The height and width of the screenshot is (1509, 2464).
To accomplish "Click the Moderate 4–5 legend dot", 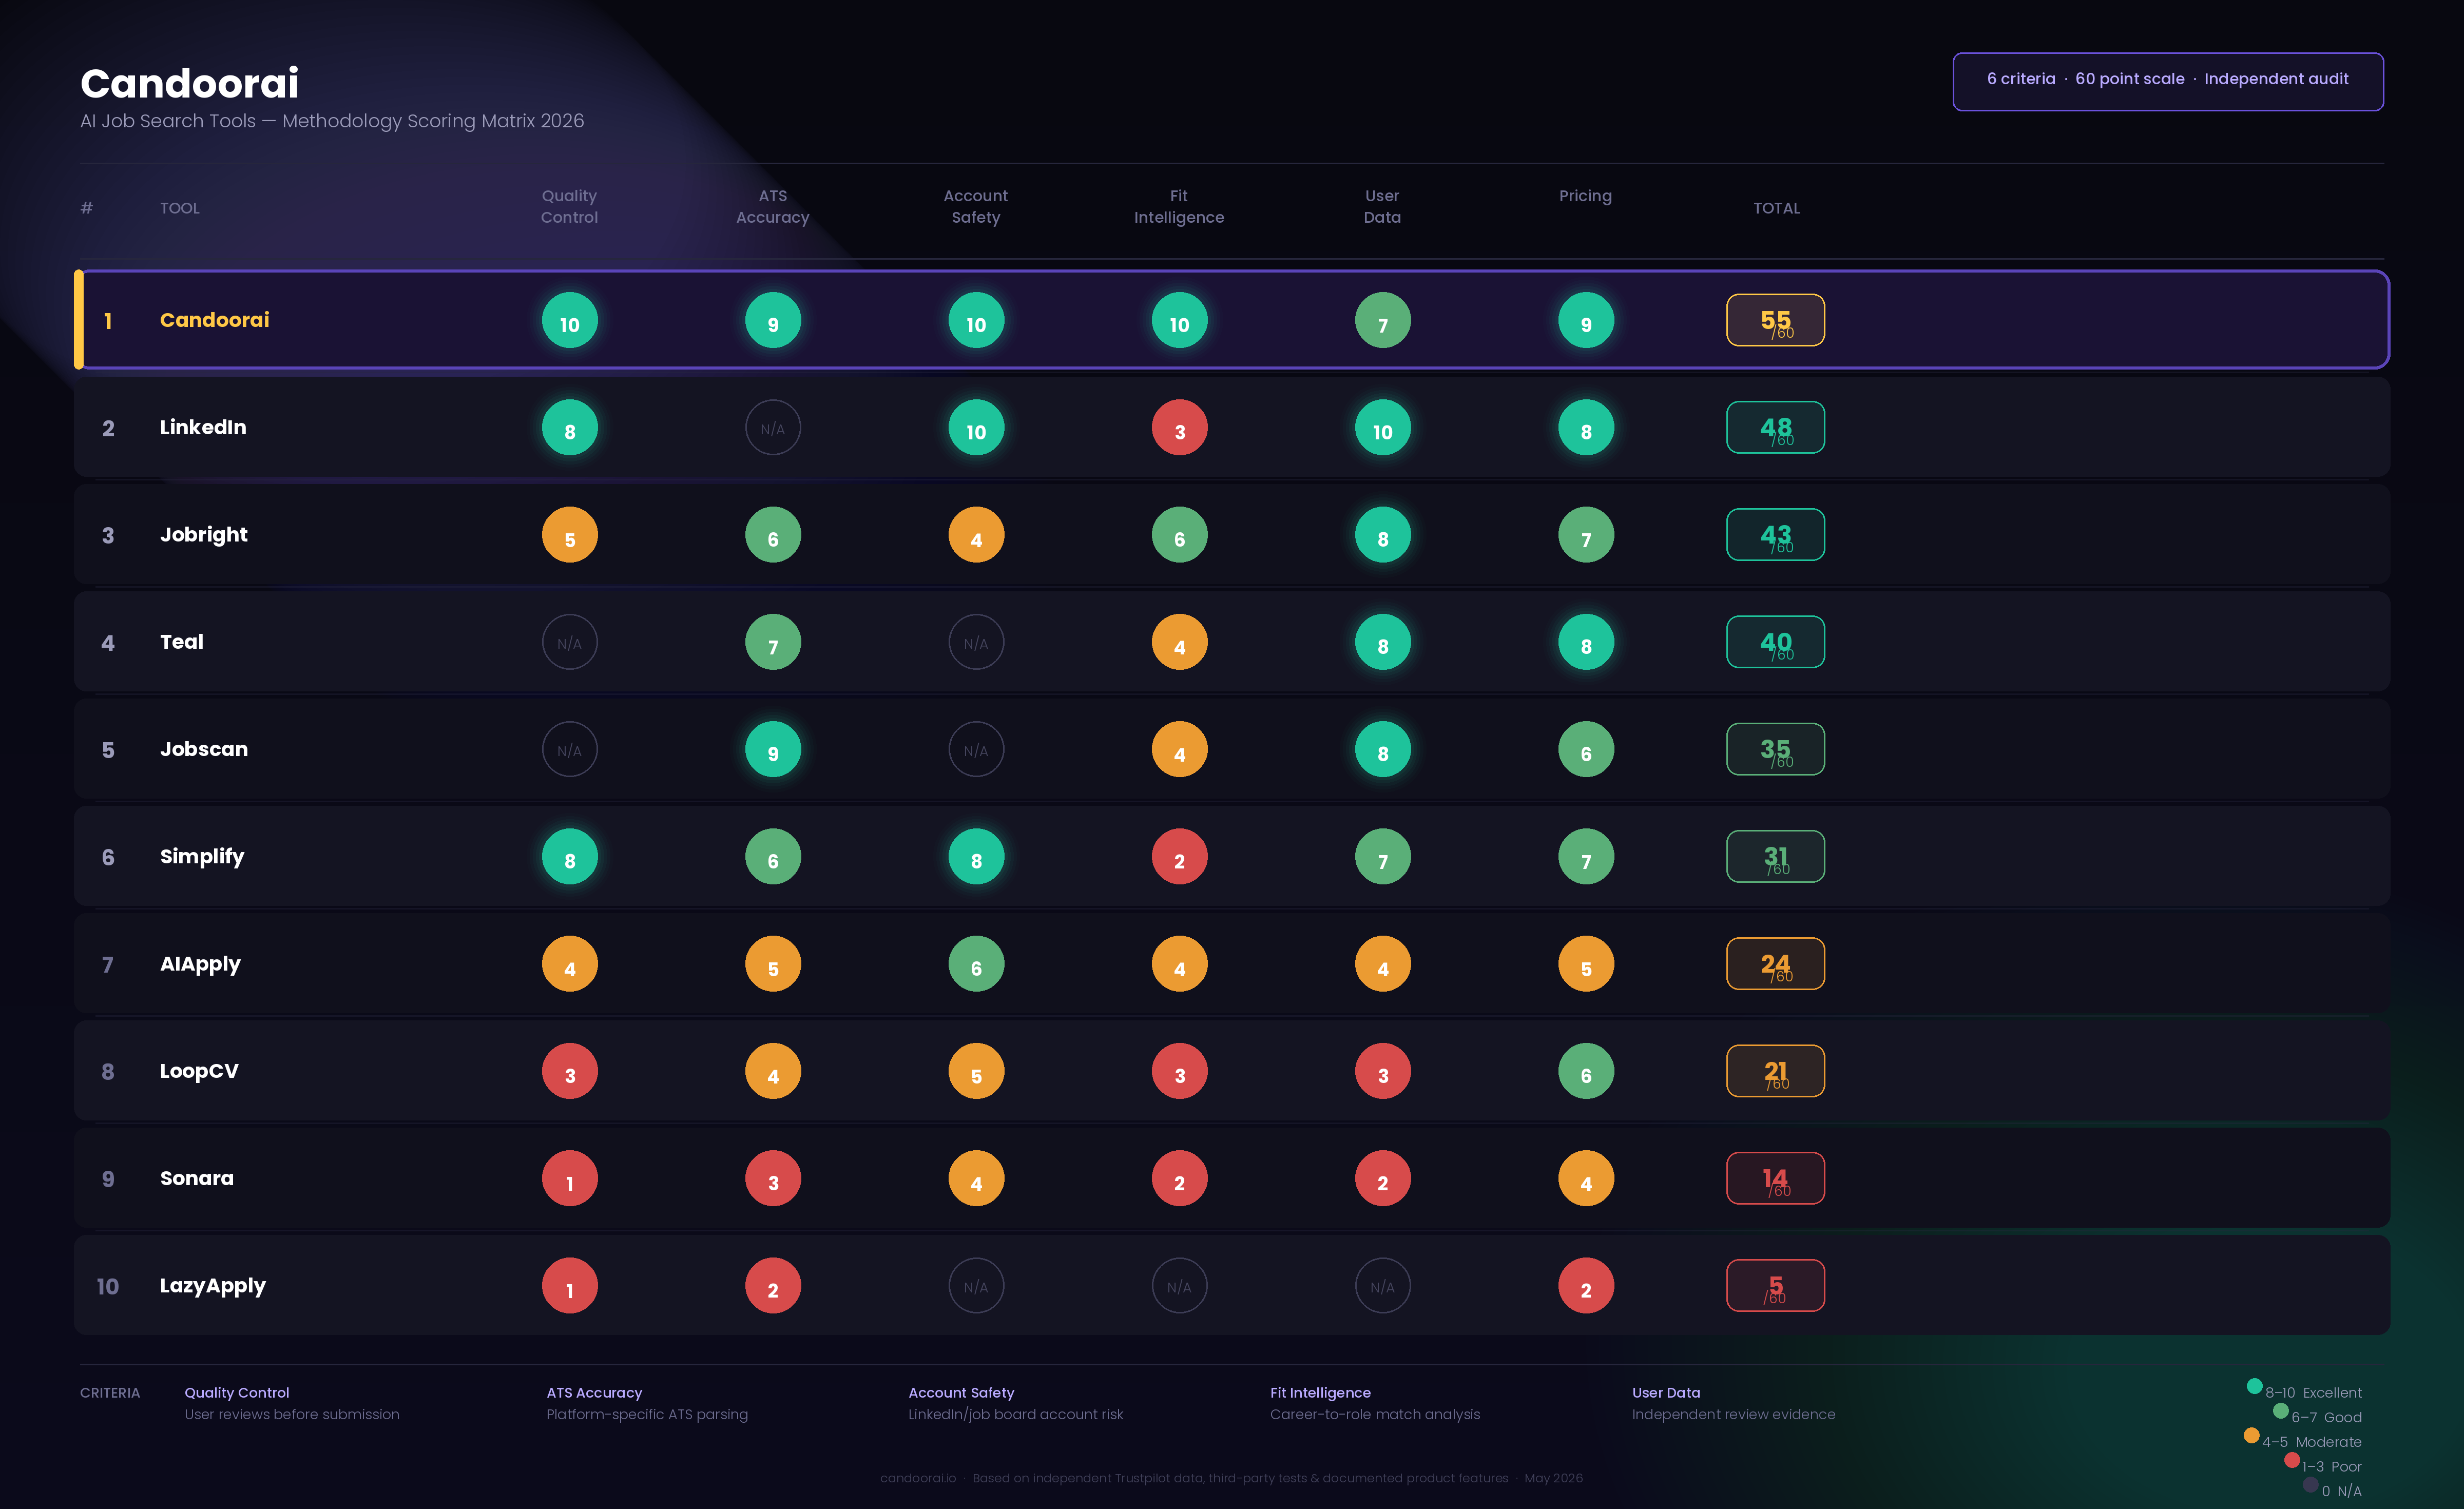I will coord(2251,1436).
